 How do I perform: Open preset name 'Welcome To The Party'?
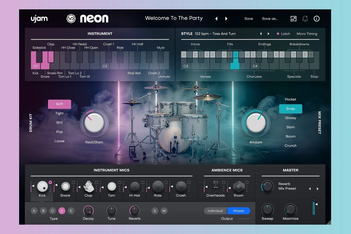coord(174,18)
